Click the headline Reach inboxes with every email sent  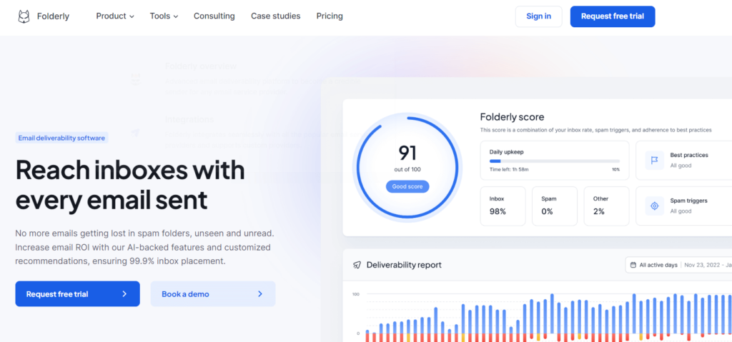tap(130, 185)
